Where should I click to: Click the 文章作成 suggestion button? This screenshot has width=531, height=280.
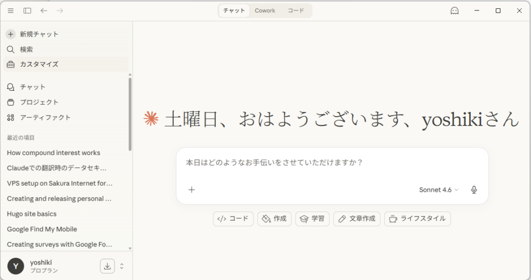pos(357,219)
